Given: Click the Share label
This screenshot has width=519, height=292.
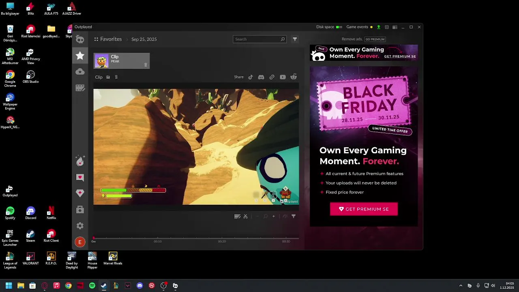Looking at the screenshot, I should [239, 77].
